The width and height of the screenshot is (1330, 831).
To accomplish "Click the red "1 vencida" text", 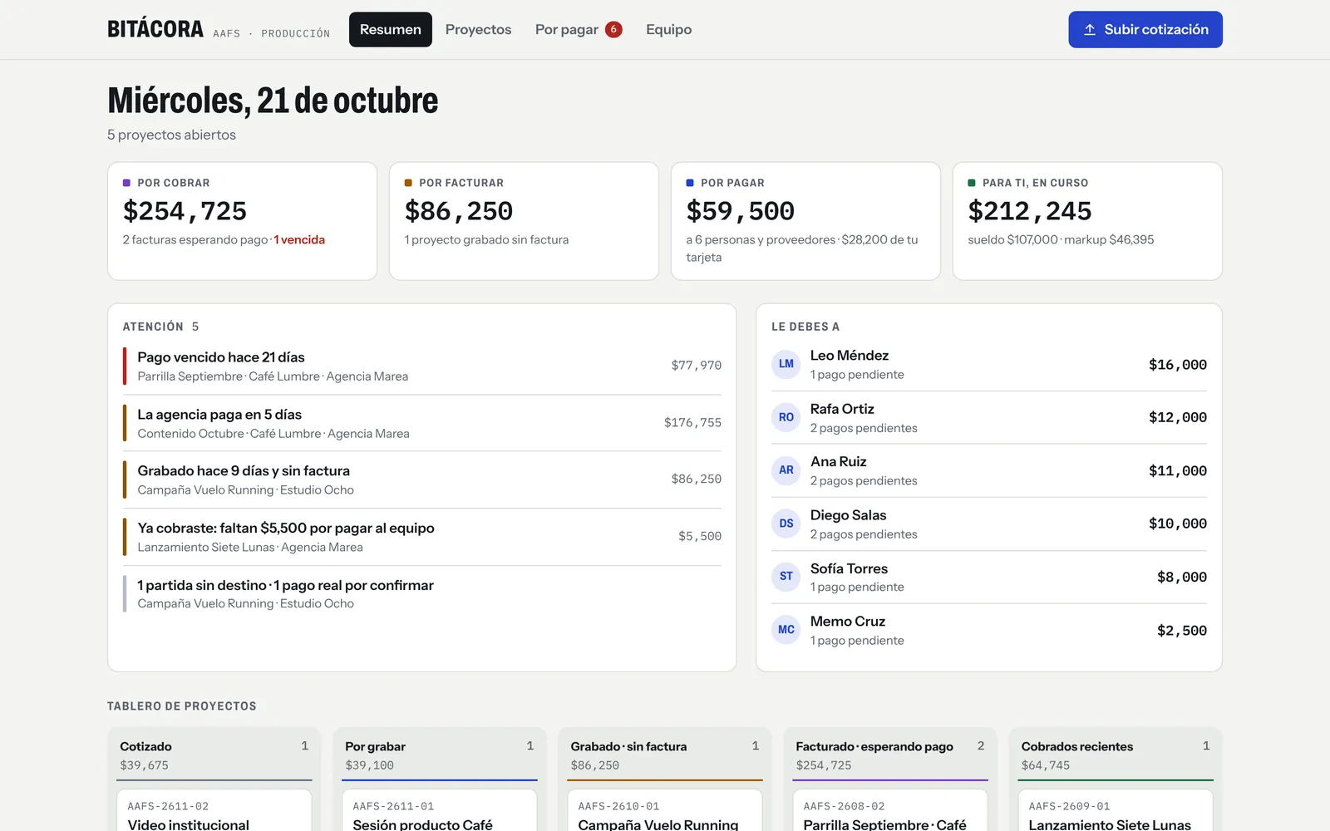I will pyautogui.click(x=299, y=240).
